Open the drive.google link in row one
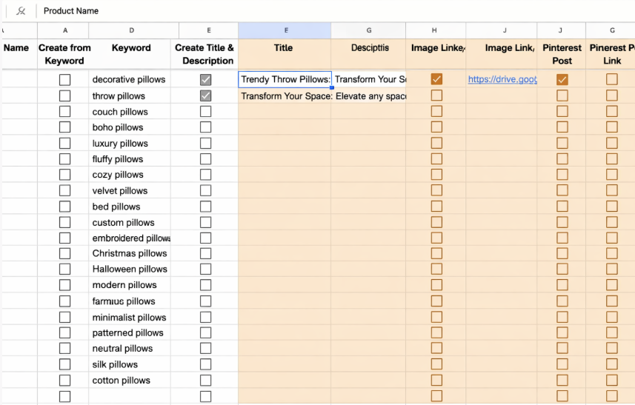The width and height of the screenshot is (635, 405). coord(502,79)
